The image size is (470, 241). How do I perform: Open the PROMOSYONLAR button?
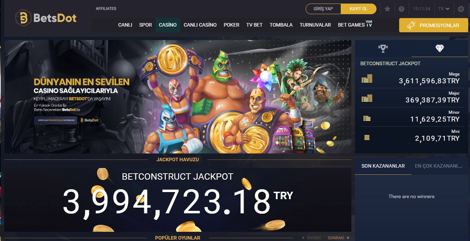(434, 26)
